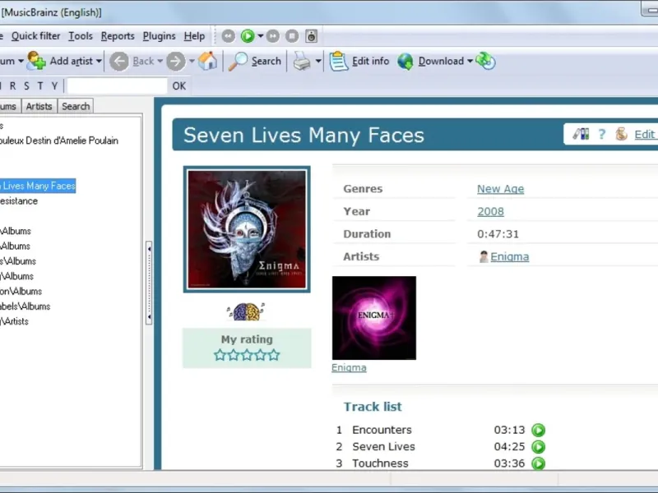This screenshot has height=493, width=658.
Task: Click the small artist icon beside Enigma
Action: 484,256
